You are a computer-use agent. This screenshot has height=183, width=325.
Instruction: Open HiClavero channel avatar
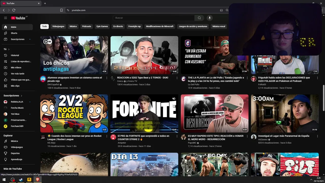254,137
